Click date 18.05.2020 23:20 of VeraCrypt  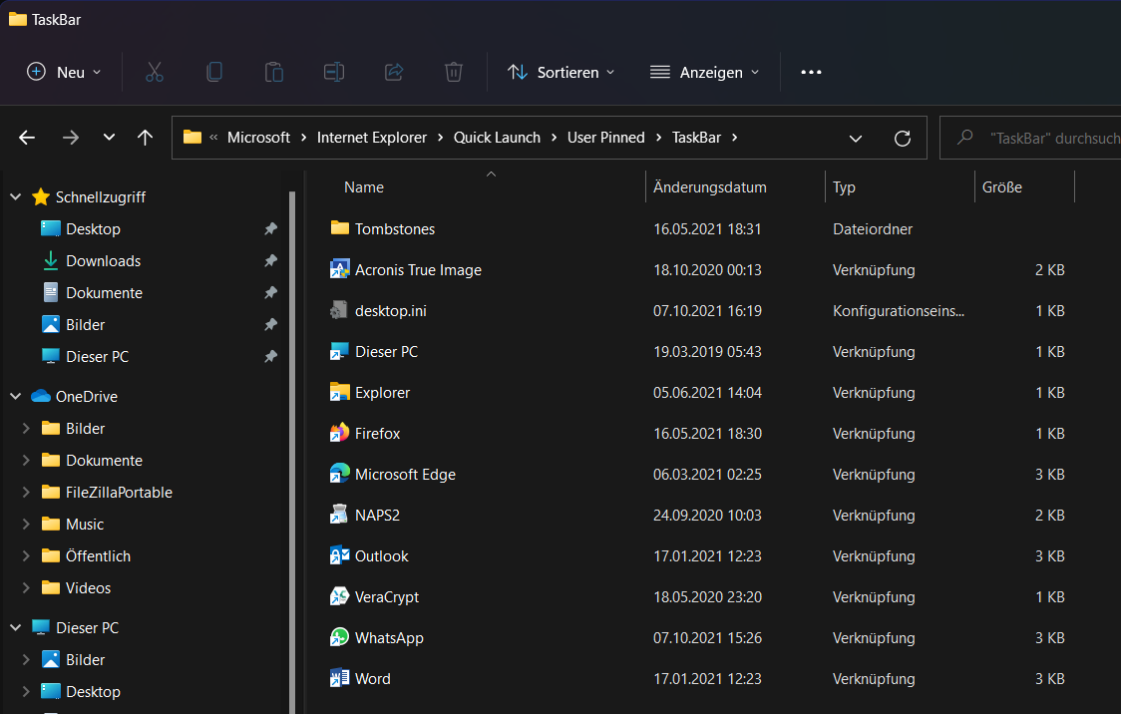707,596
